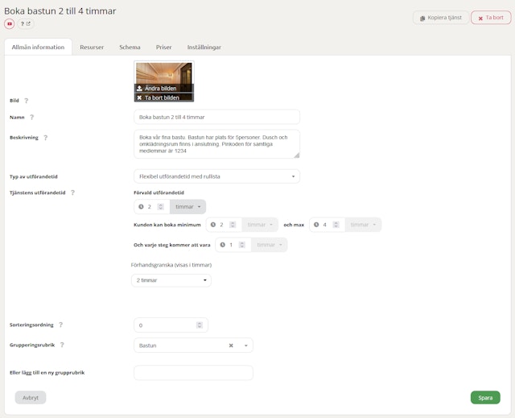Click the Och varje steg kommer att vara label
Viewport: 515px width, 418px height.
point(171,245)
